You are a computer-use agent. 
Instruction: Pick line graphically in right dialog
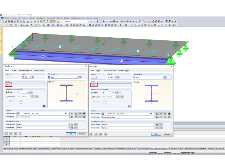click(118, 78)
